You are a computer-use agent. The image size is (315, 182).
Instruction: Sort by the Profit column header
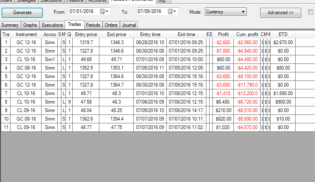223,34
